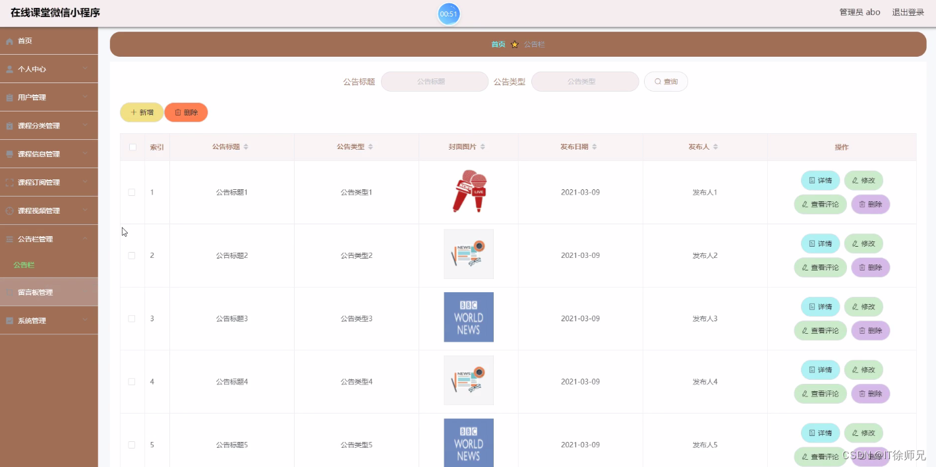Sort by 发布日期 column arrows
Image resolution: width=936 pixels, height=467 pixels.
tap(595, 147)
